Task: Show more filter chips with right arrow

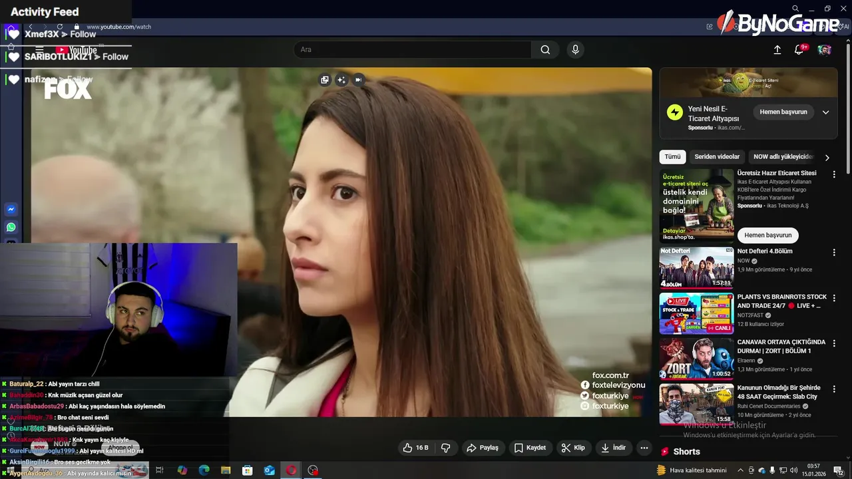Action: tap(827, 158)
